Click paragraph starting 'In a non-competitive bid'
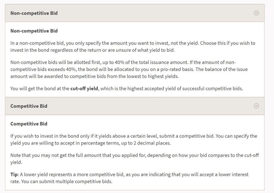Screen dimensions: 274x193 (133, 47)
